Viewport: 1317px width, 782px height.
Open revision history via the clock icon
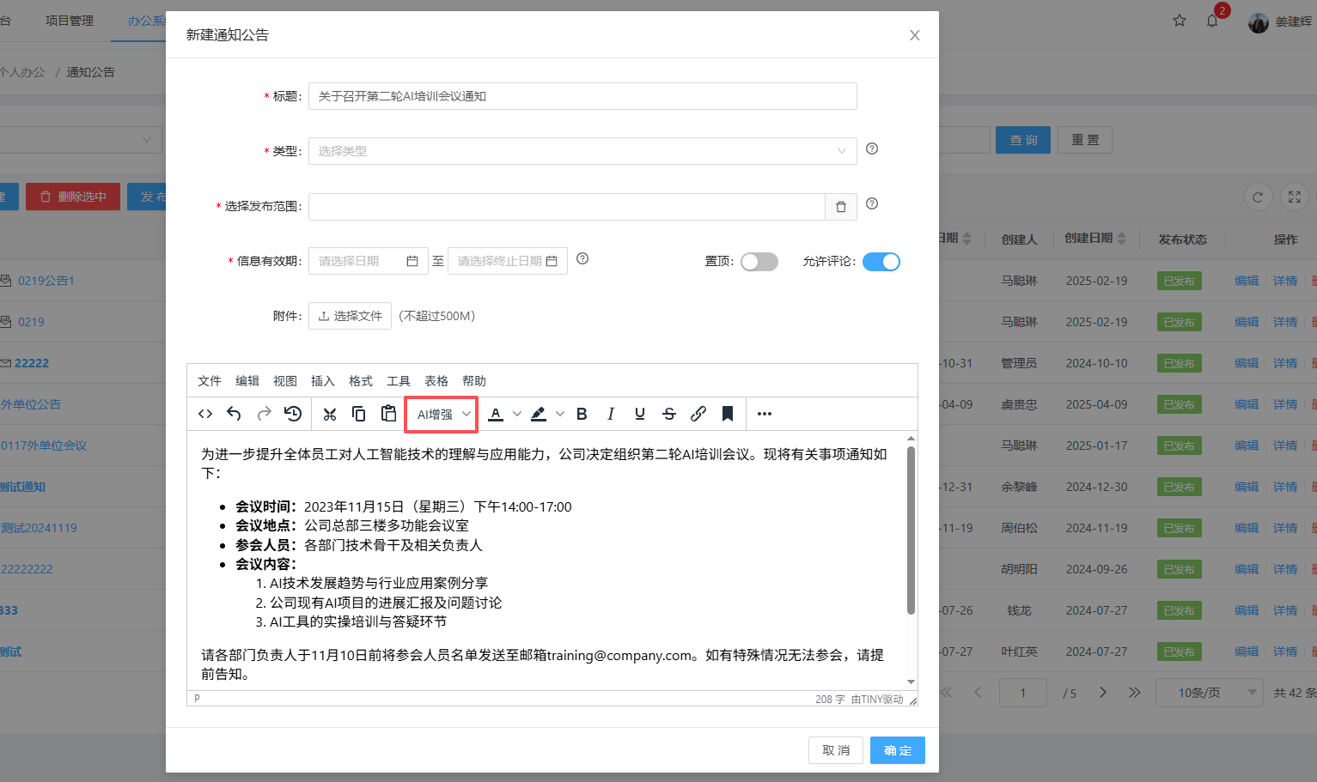click(x=292, y=414)
